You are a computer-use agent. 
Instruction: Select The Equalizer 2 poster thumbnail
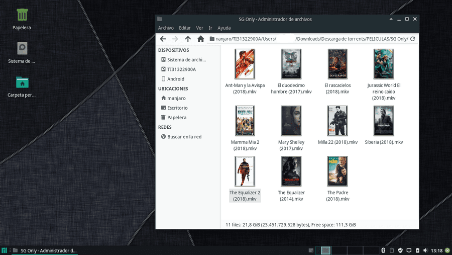(x=245, y=171)
